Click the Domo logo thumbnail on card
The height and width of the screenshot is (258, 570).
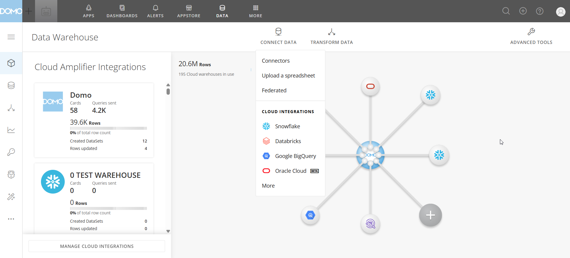pyautogui.click(x=53, y=102)
